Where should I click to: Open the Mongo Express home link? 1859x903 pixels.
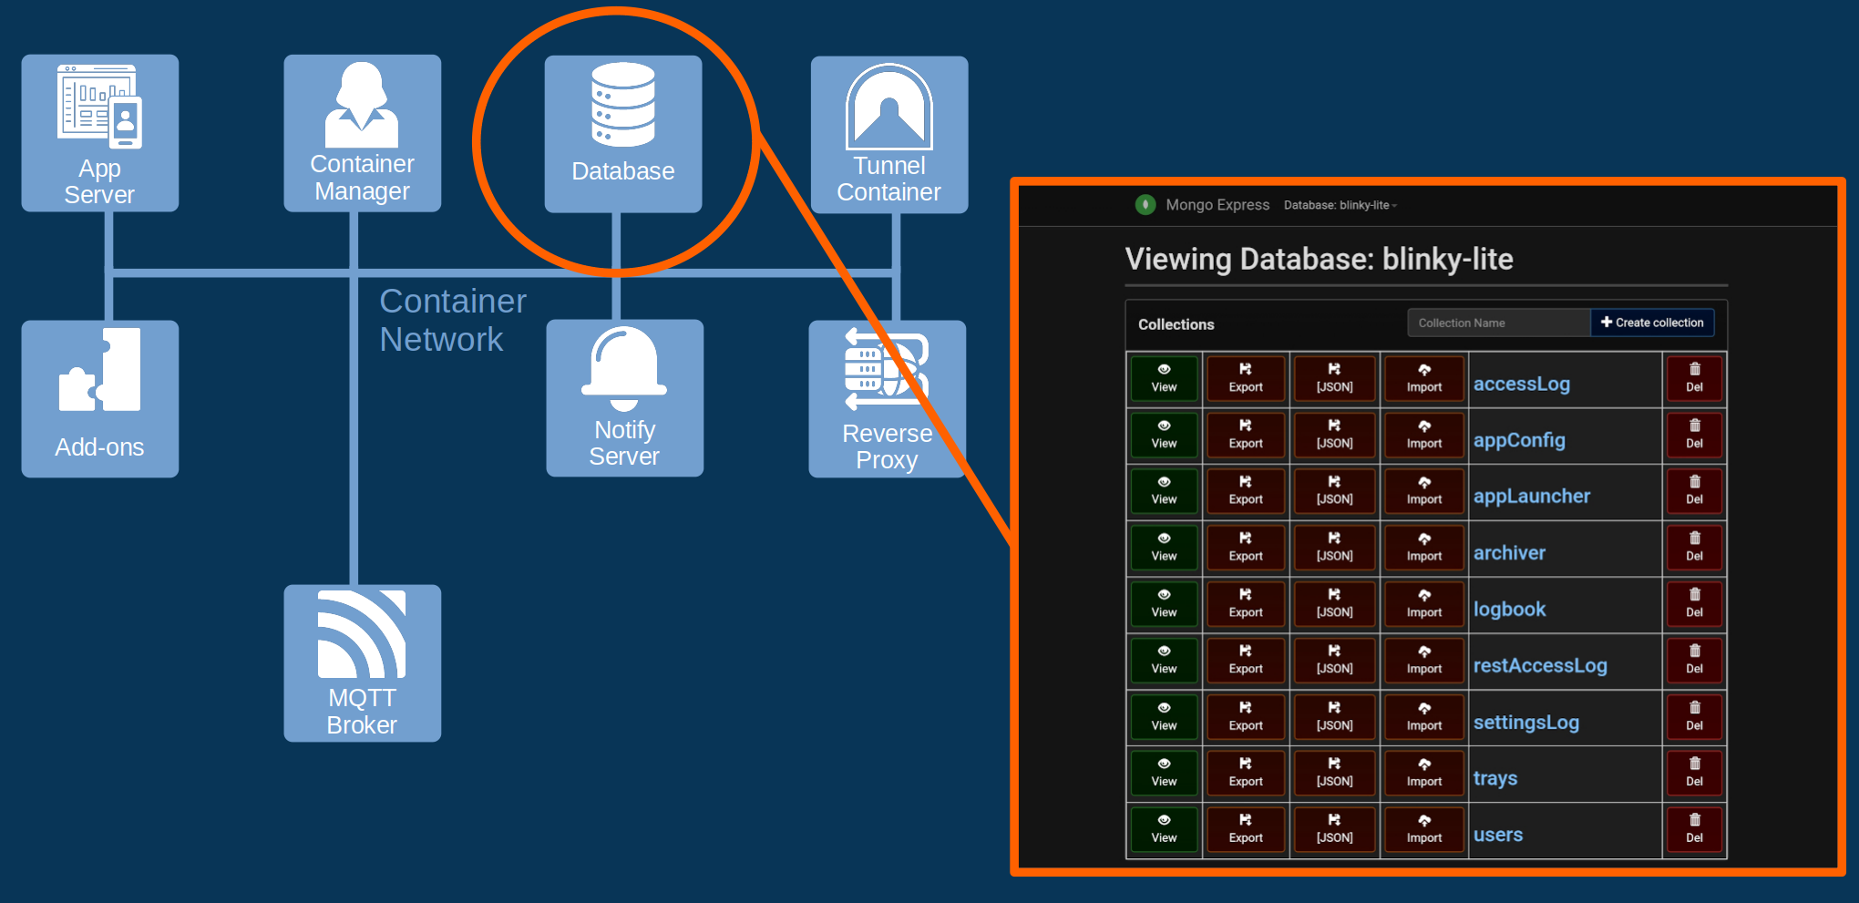(x=1217, y=205)
